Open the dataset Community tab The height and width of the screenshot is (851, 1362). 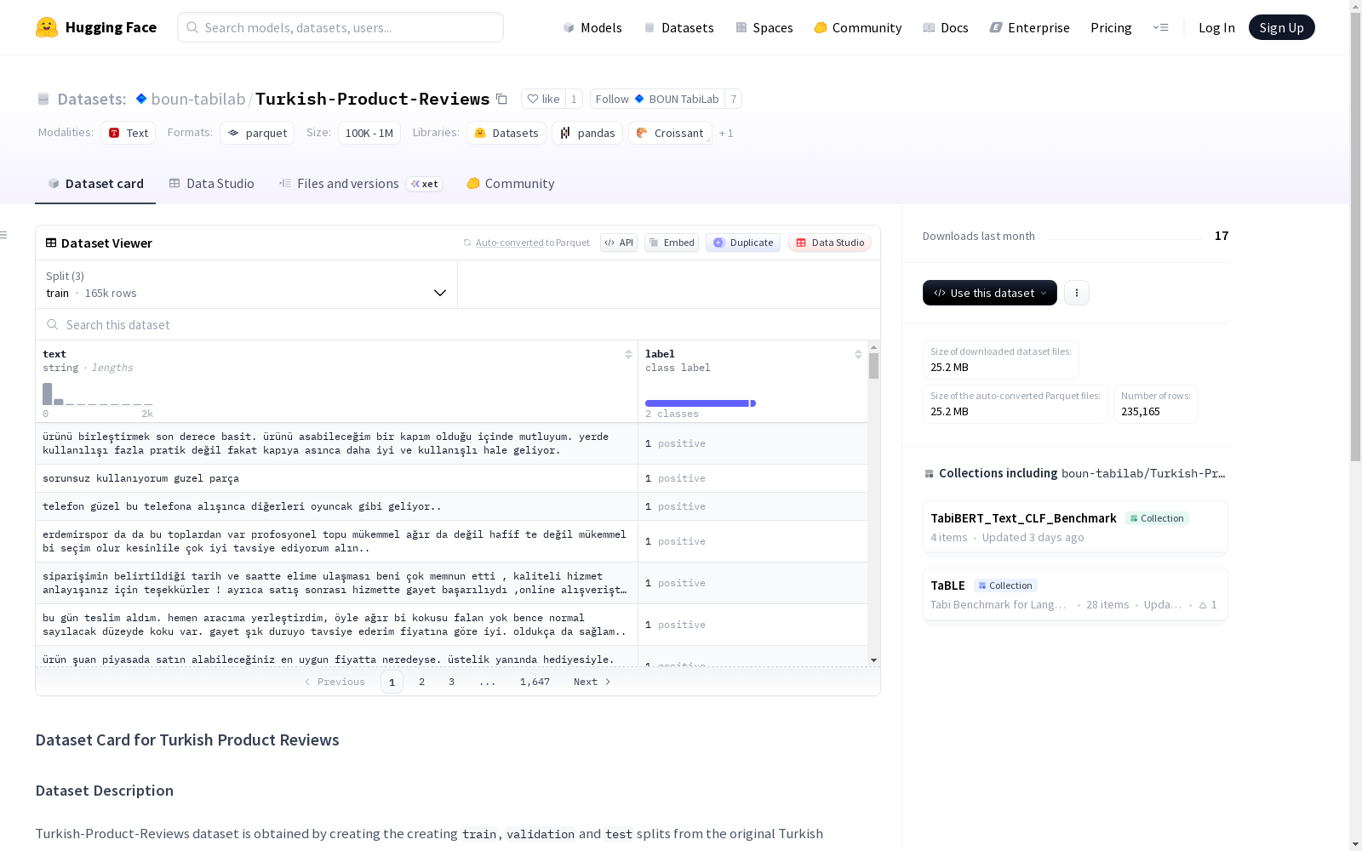[511, 184]
